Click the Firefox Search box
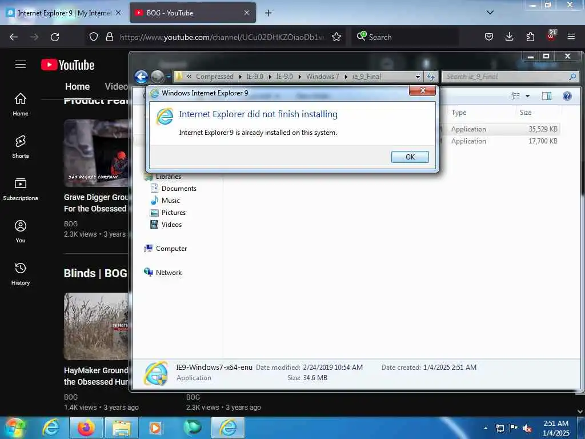The width and height of the screenshot is (585, 439). [x=404, y=37]
